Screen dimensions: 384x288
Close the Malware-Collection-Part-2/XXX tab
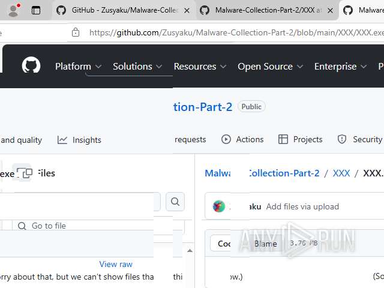click(330, 11)
